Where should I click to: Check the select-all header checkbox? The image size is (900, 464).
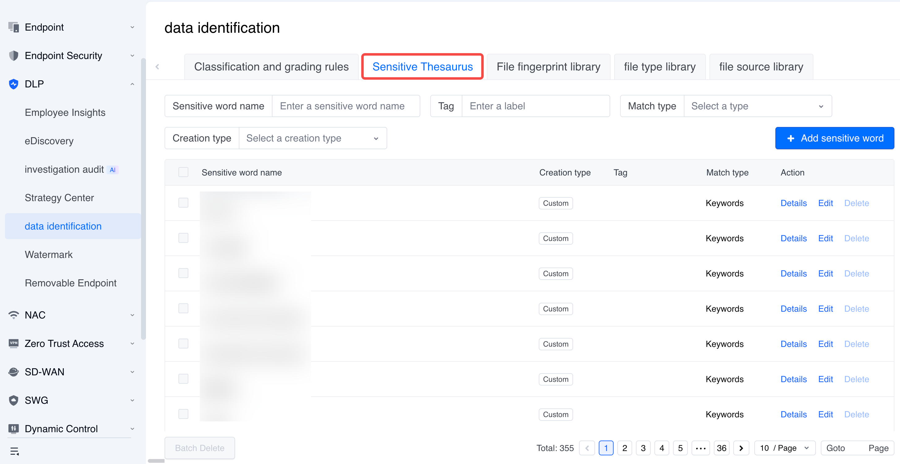click(183, 172)
